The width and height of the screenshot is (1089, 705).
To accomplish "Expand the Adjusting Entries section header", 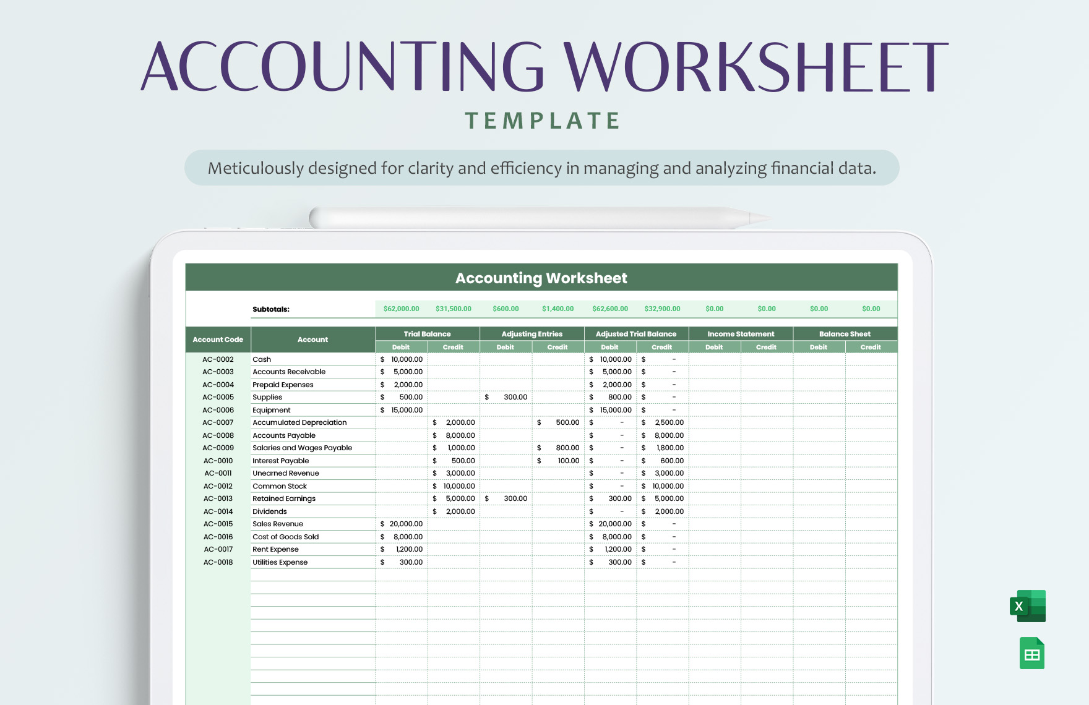I will pos(532,334).
